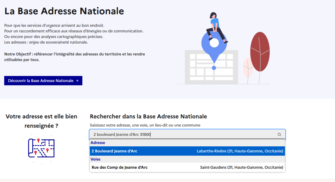Click the magnifying glass search icon
The height and width of the screenshot is (182, 335).
(x=279, y=134)
